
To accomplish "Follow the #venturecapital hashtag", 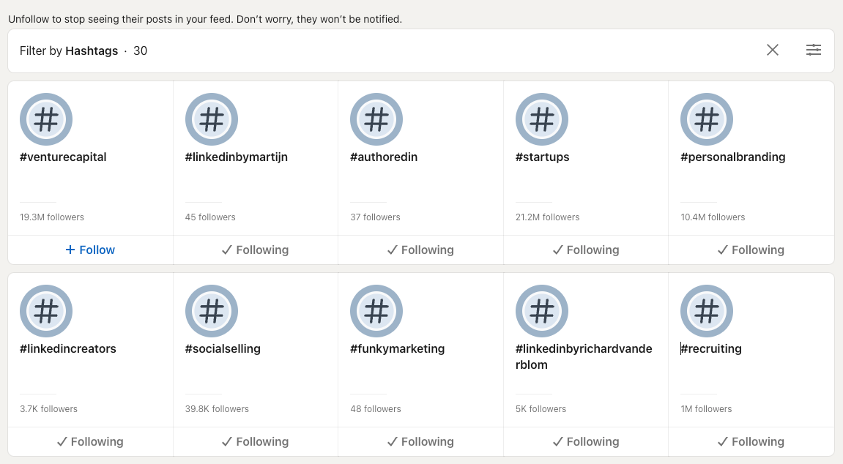I will (89, 250).
